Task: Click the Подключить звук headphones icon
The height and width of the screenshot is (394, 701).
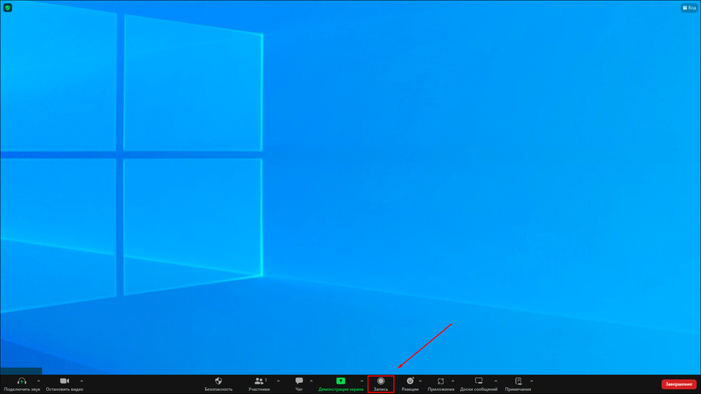Action: [x=22, y=381]
